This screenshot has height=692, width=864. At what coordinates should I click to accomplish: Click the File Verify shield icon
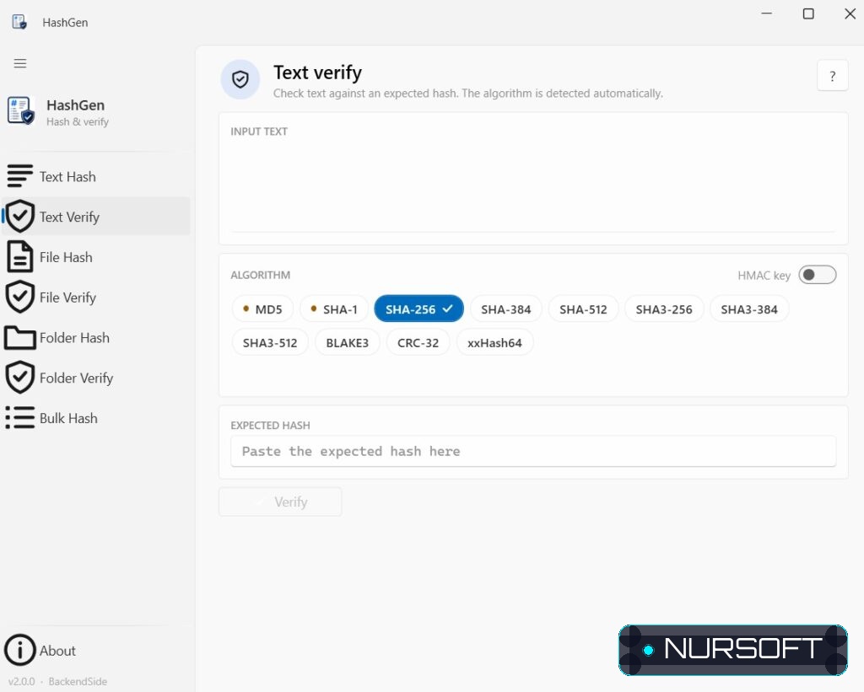[20, 297]
